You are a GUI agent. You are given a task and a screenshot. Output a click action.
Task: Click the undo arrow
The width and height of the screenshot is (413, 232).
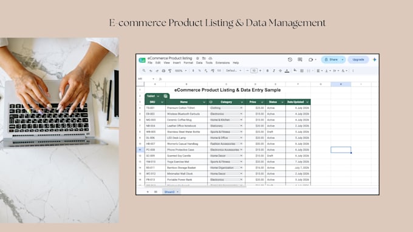pos(151,71)
